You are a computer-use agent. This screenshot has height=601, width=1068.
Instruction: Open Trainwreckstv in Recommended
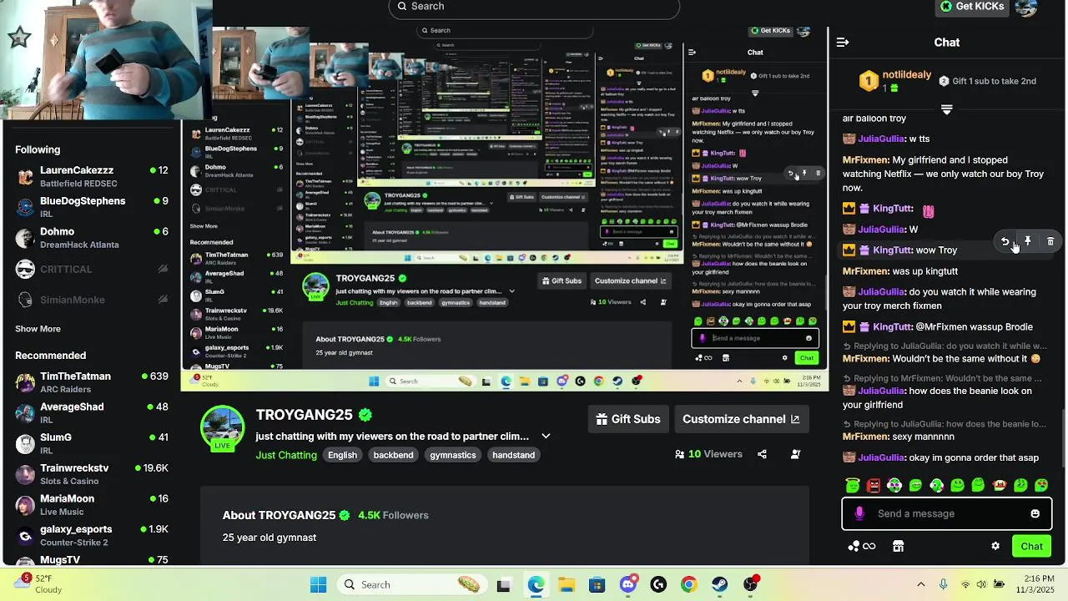tap(92, 474)
